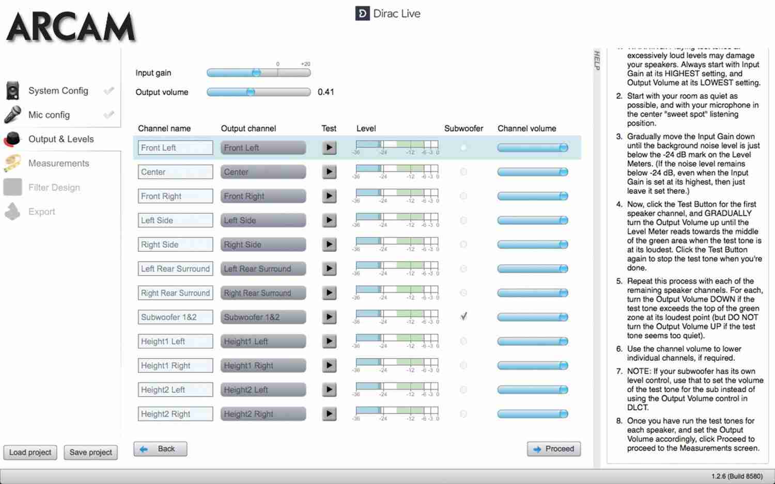Screen dimensions: 775x484
Task: Open Left Rear Surround output channel dropdown
Action: pyautogui.click(x=263, y=269)
